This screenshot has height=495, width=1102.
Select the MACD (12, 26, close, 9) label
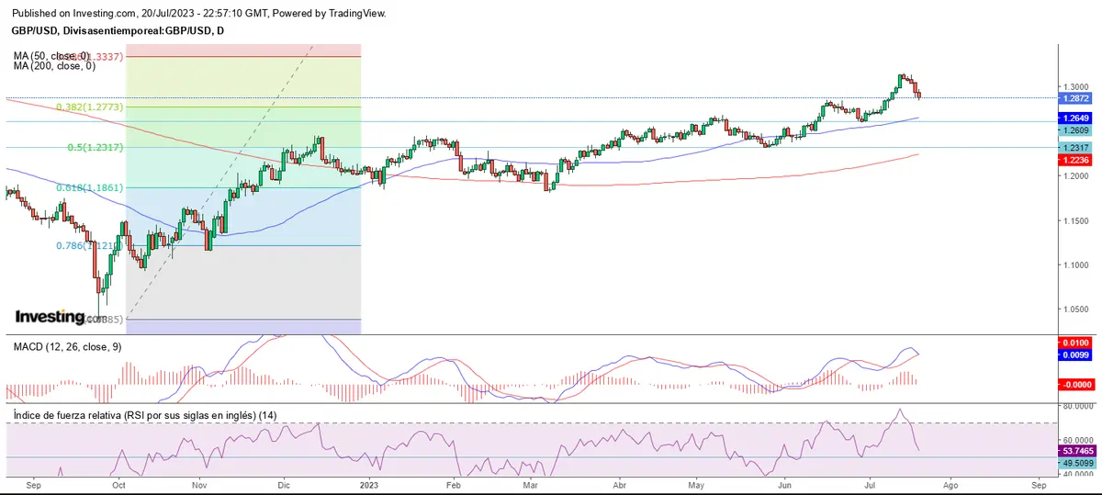[68, 347]
